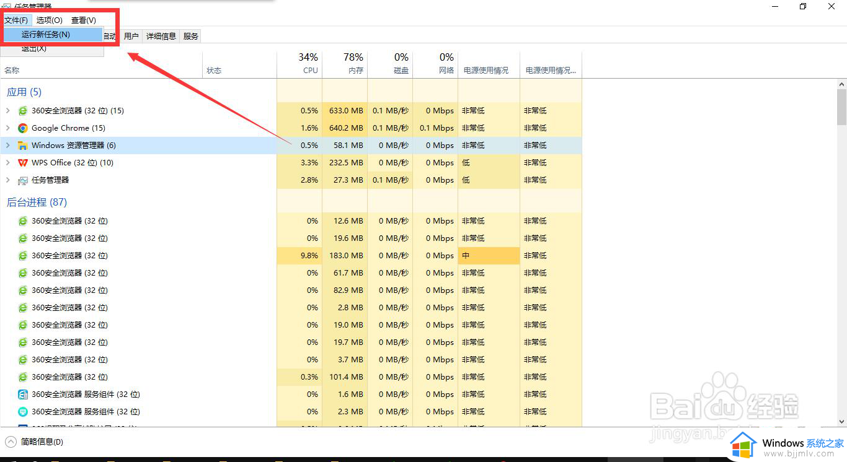Click the 360 icon in the 3.7 MB row
Image resolution: width=847 pixels, height=462 pixels.
tap(23, 360)
